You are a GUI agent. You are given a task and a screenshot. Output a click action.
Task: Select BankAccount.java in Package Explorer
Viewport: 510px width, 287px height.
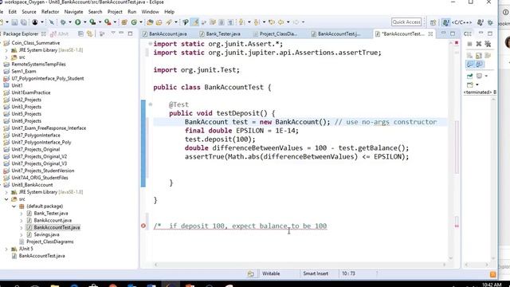click(x=53, y=221)
